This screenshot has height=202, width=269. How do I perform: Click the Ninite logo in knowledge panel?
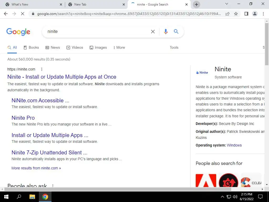(202, 73)
